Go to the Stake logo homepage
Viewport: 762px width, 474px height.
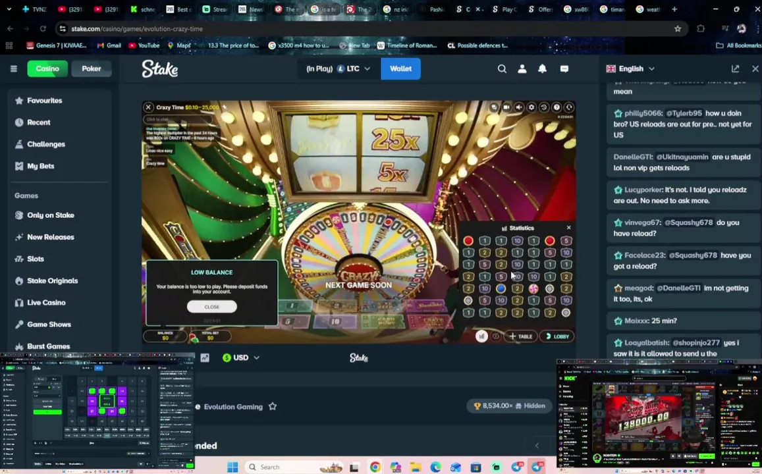coord(160,69)
